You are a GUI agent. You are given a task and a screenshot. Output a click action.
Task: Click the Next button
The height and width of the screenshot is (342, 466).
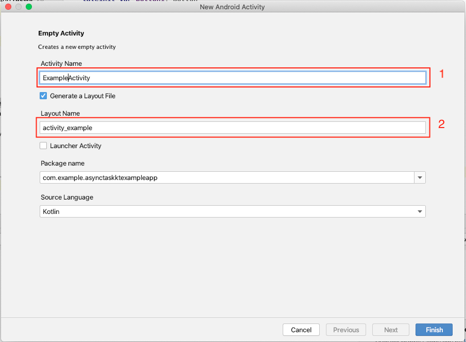coord(391,330)
